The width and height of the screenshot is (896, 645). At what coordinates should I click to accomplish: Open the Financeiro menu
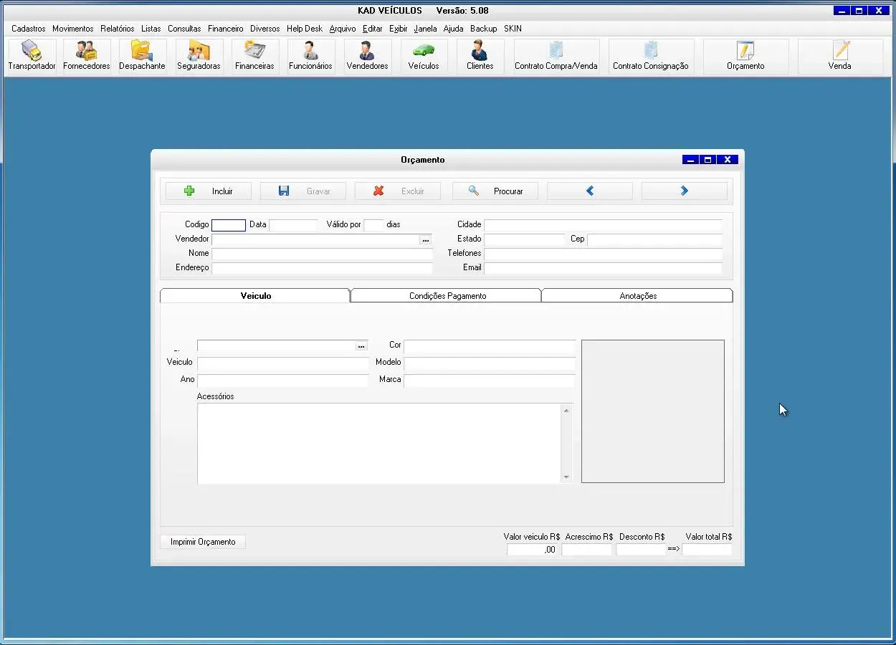pyautogui.click(x=225, y=29)
